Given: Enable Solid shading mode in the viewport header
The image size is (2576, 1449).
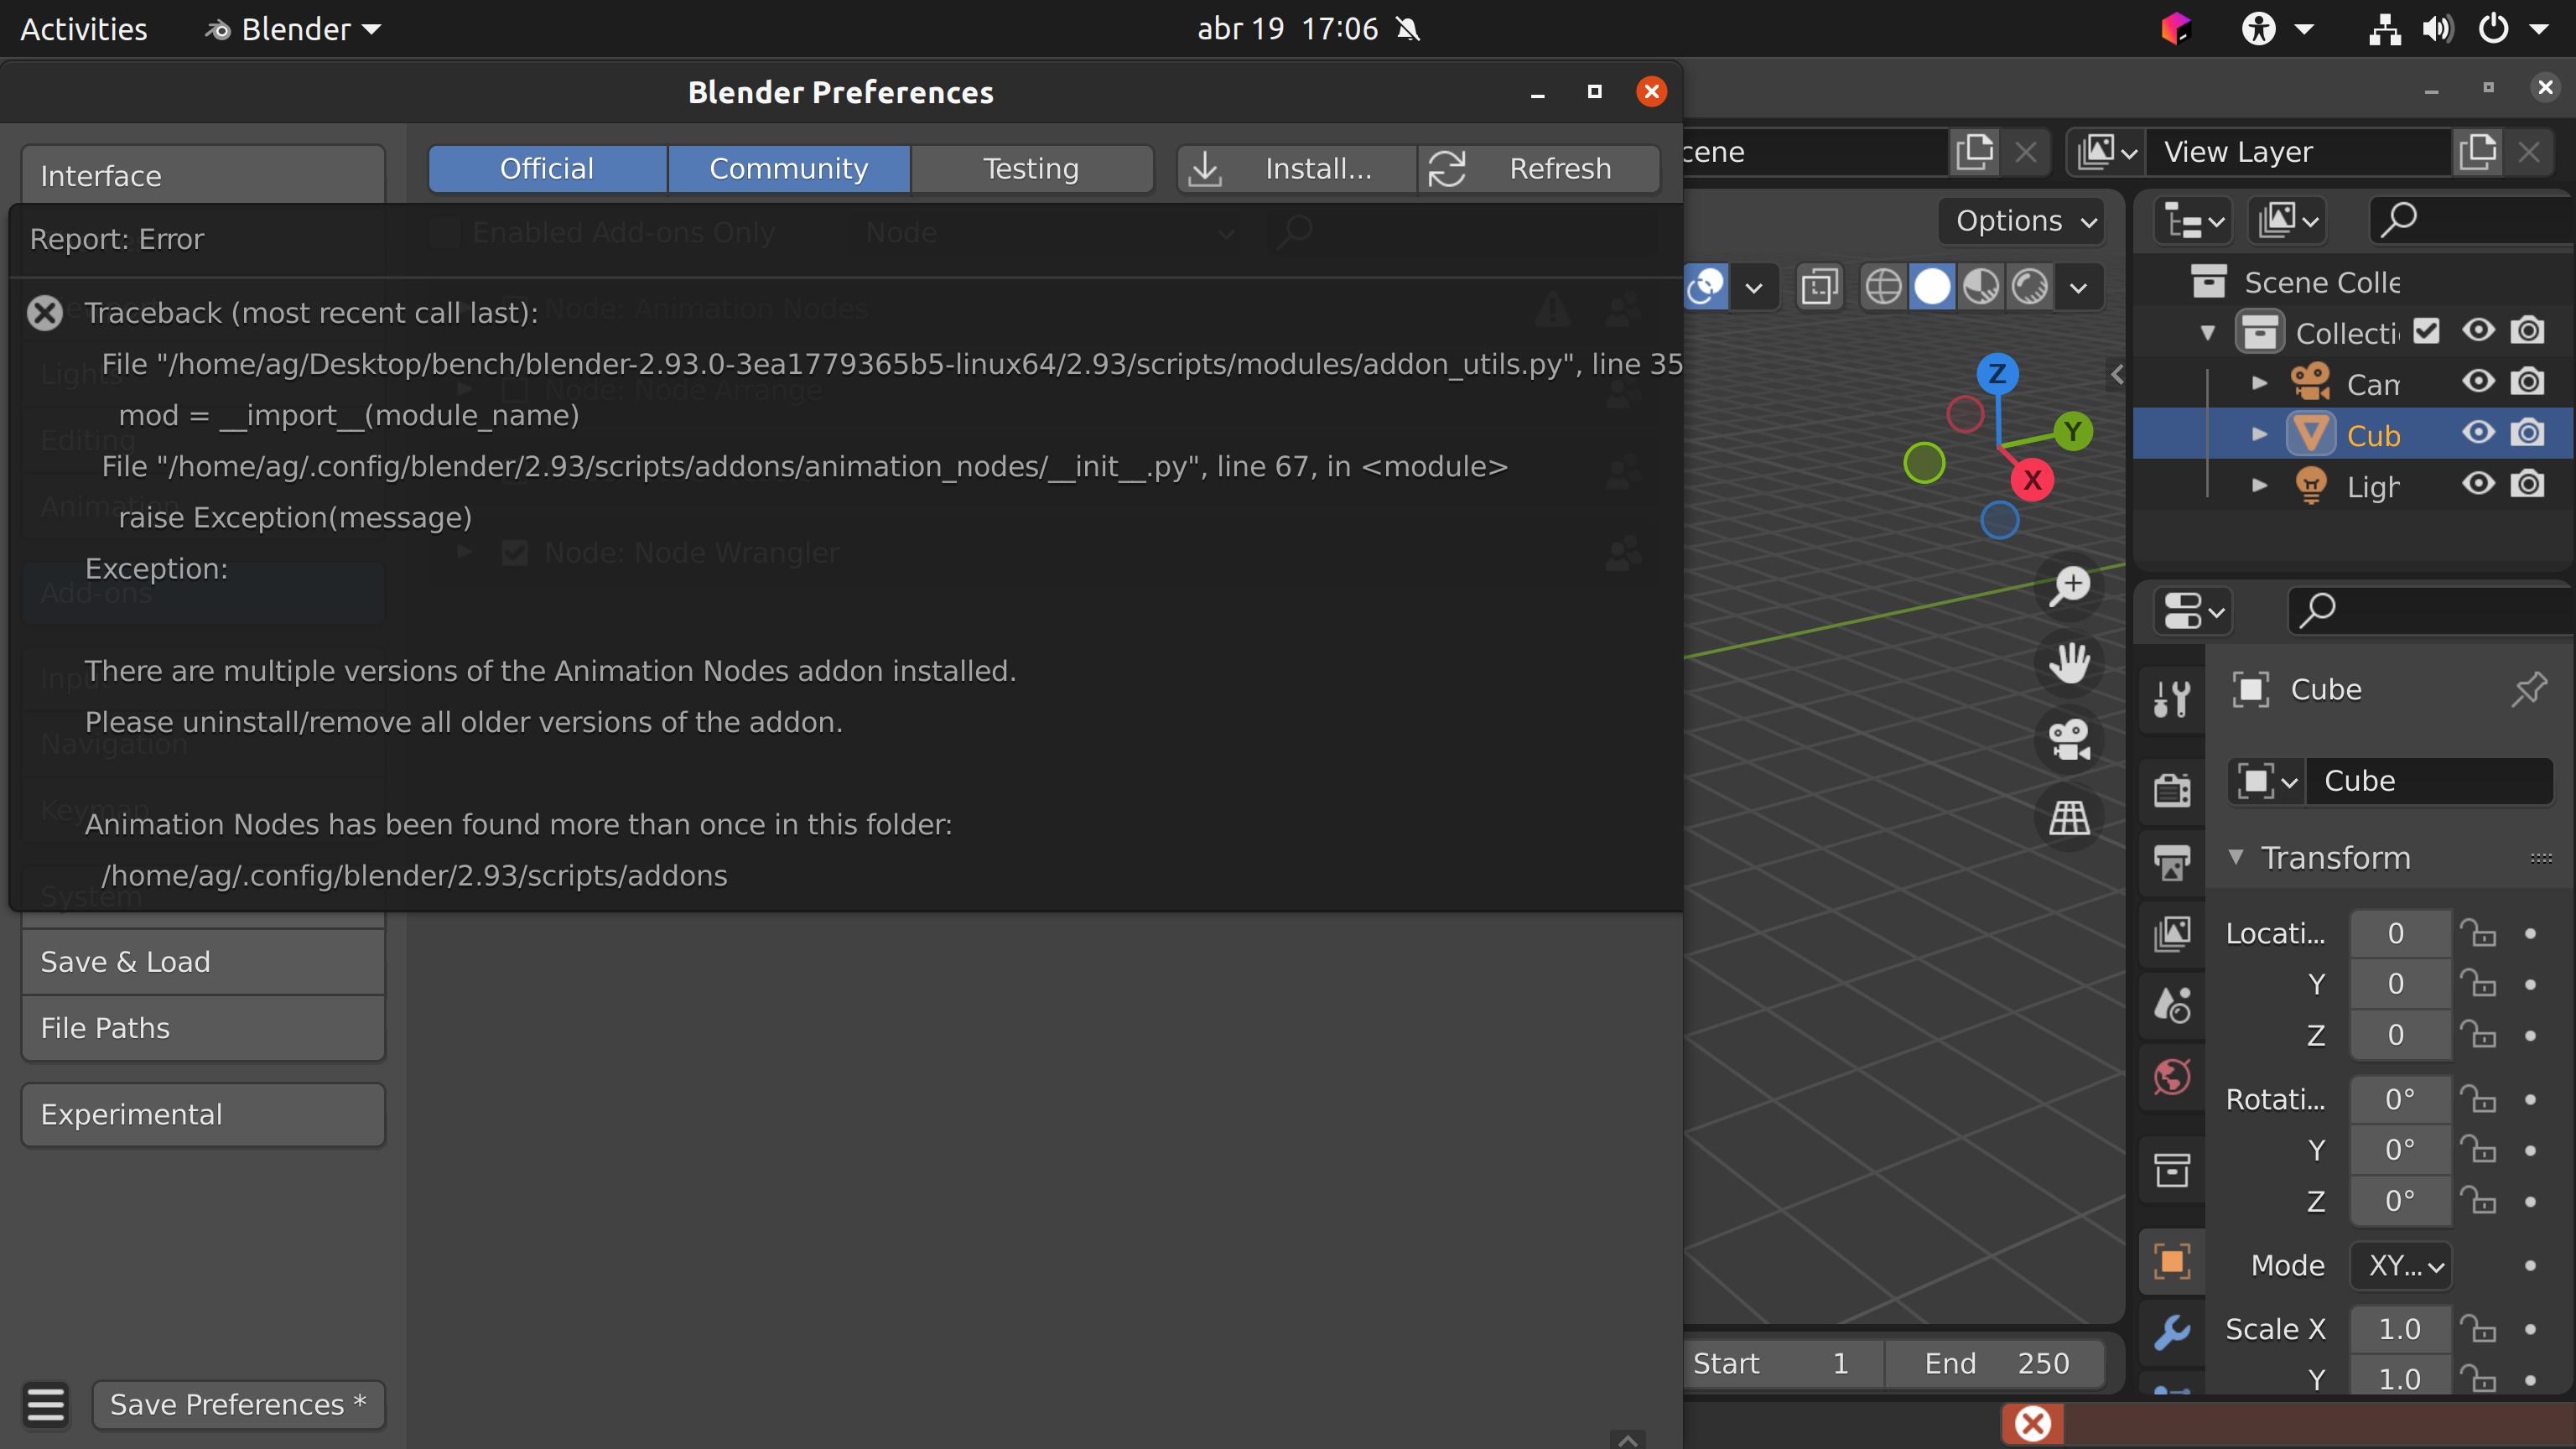Looking at the screenshot, I should [1932, 287].
